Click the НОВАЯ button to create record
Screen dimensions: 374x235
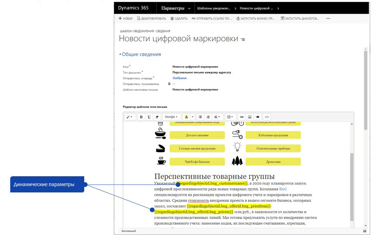coord(125,18)
